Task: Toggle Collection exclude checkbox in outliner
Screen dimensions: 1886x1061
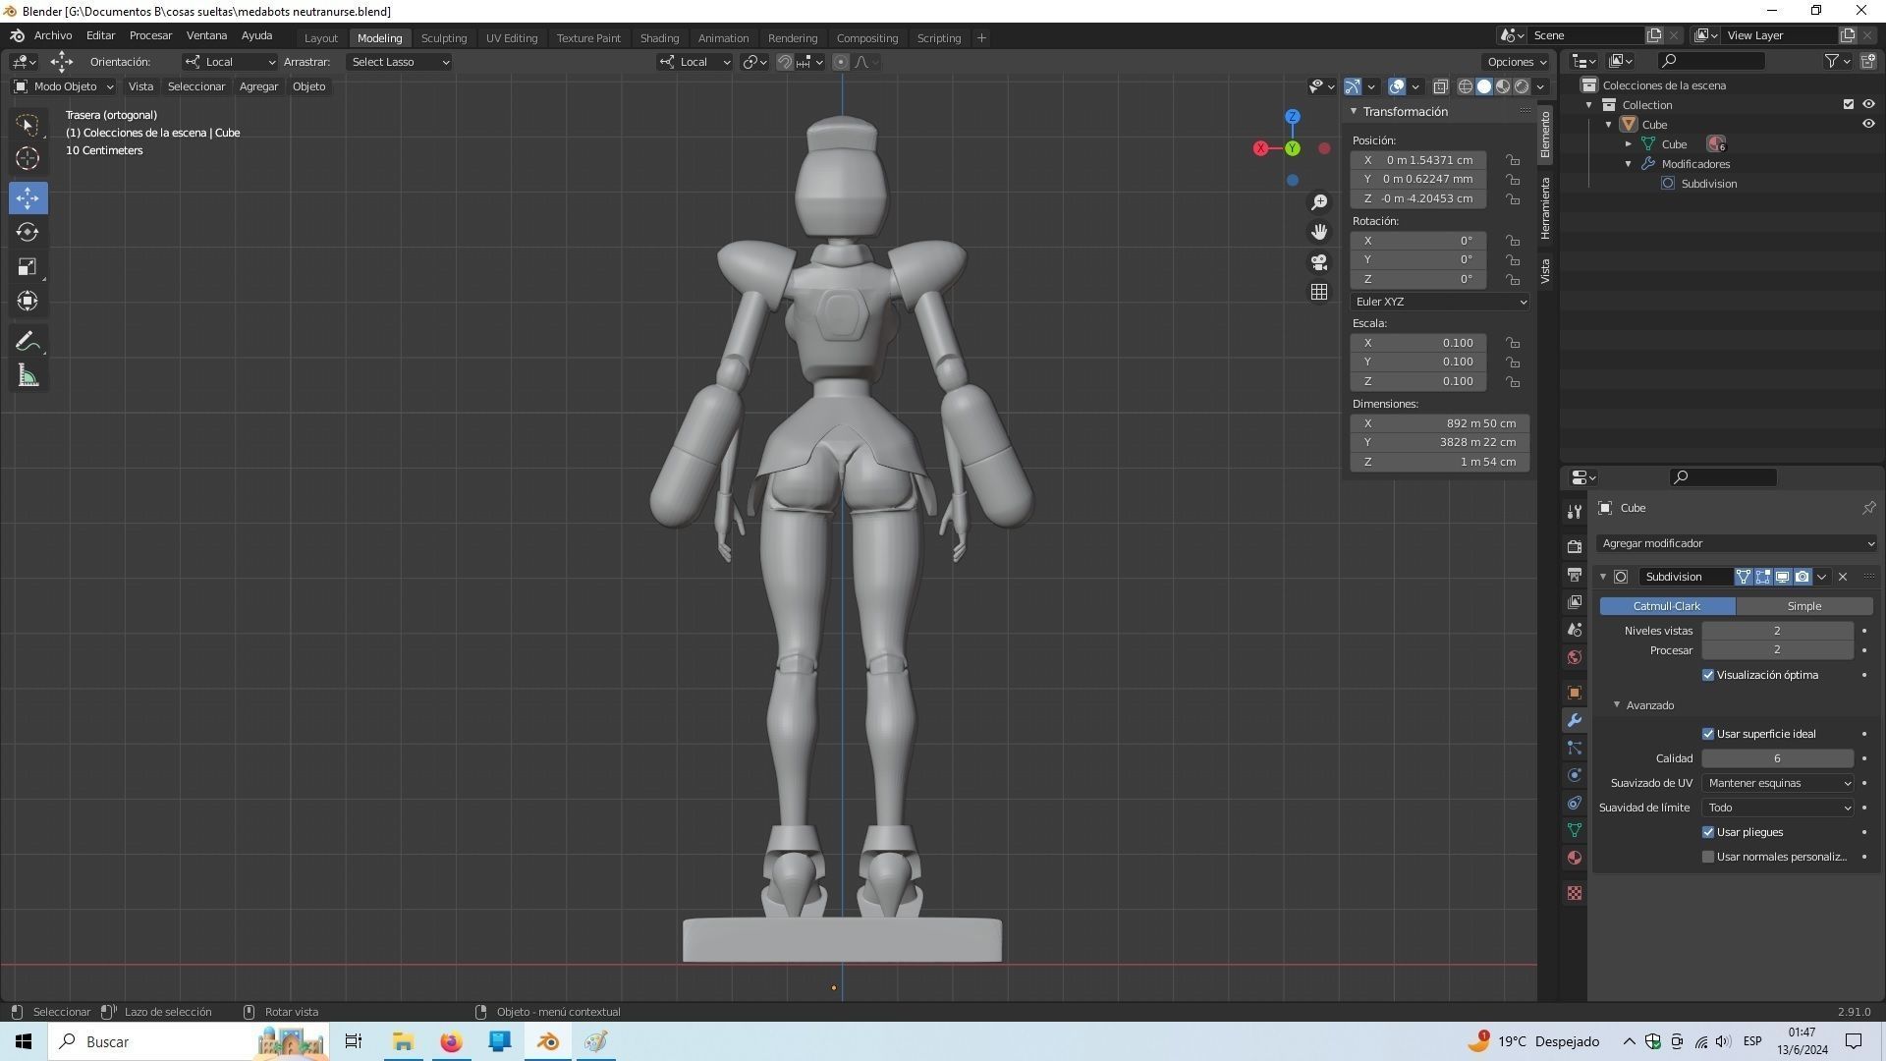Action: pos(1849,104)
